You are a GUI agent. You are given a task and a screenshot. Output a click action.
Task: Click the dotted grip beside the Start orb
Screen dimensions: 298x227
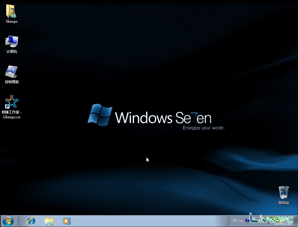click(19, 221)
